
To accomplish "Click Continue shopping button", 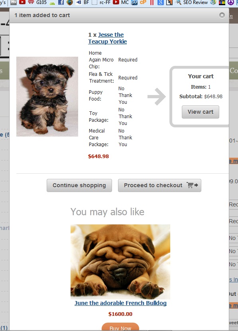I will click(x=79, y=185).
